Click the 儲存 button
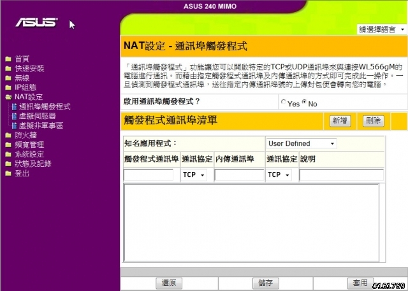Image resolution: width=408 pixels, height=291 pixels. tap(266, 283)
